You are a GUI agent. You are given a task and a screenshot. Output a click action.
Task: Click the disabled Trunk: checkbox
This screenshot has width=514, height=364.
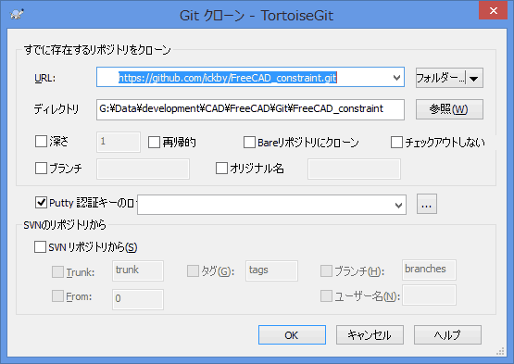[x=57, y=271]
